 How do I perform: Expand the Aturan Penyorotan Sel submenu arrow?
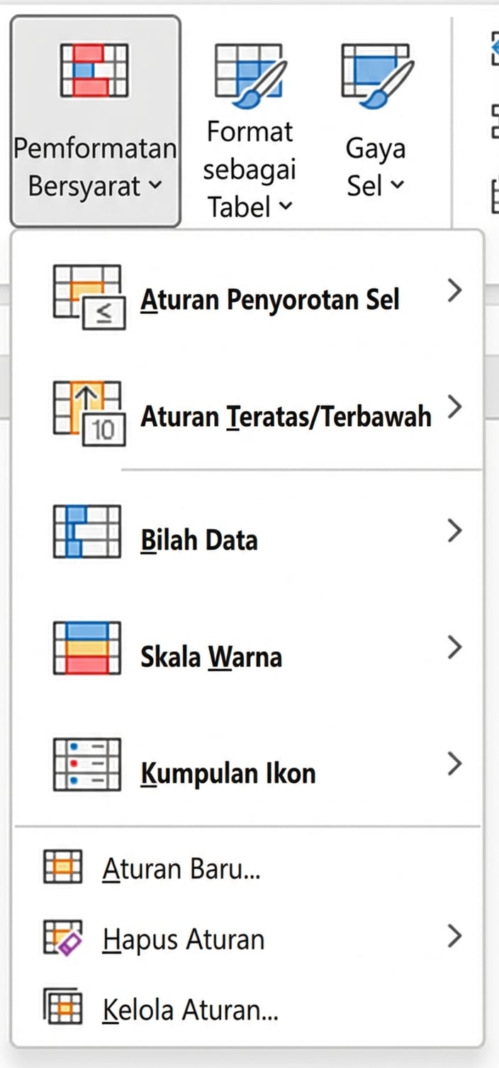coord(455,290)
